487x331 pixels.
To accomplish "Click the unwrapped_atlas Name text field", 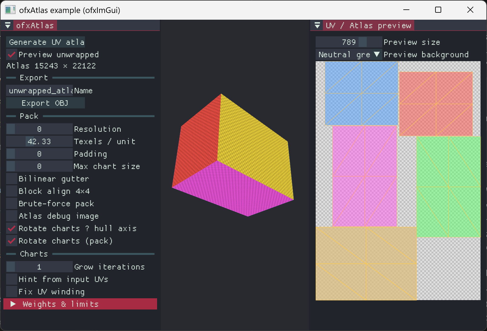I will [39, 91].
